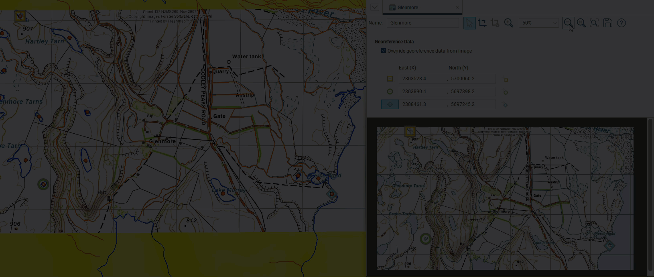Image resolution: width=654 pixels, height=277 pixels.
Task: Select the crop image tool
Action: pos(482,23)
